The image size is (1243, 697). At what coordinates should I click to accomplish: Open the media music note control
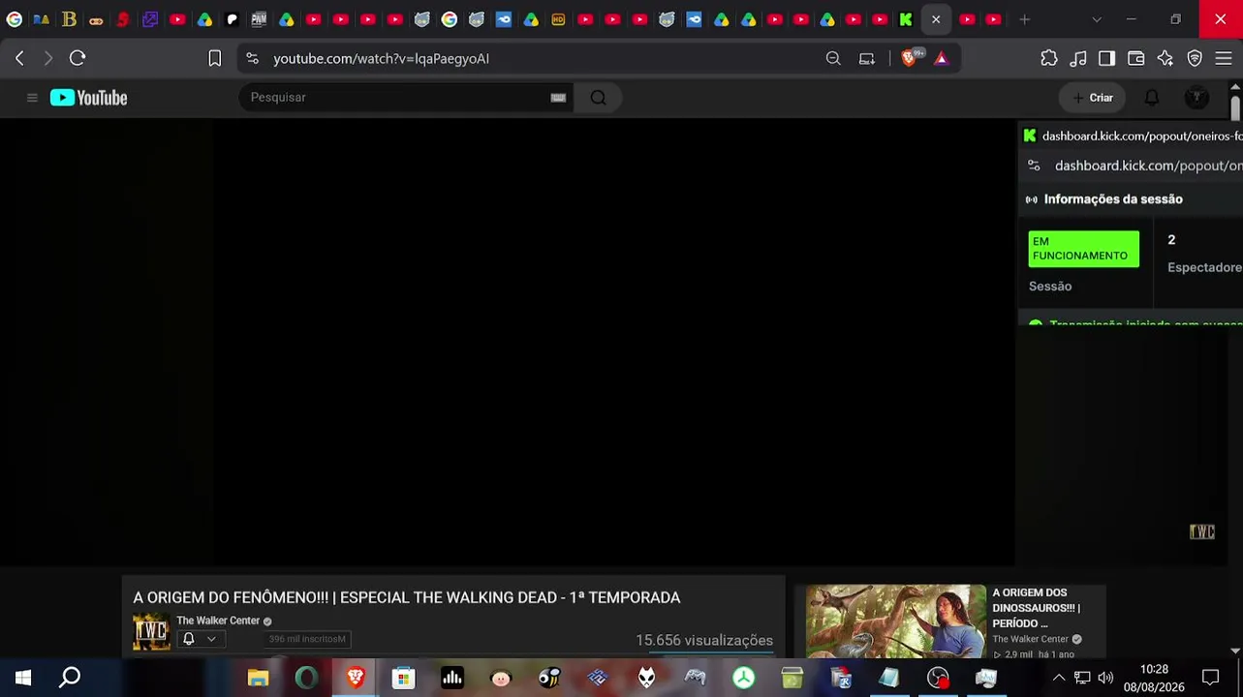point(1078,58)
